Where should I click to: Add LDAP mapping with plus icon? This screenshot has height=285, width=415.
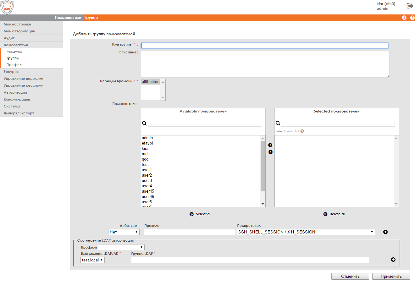point(393,260)
